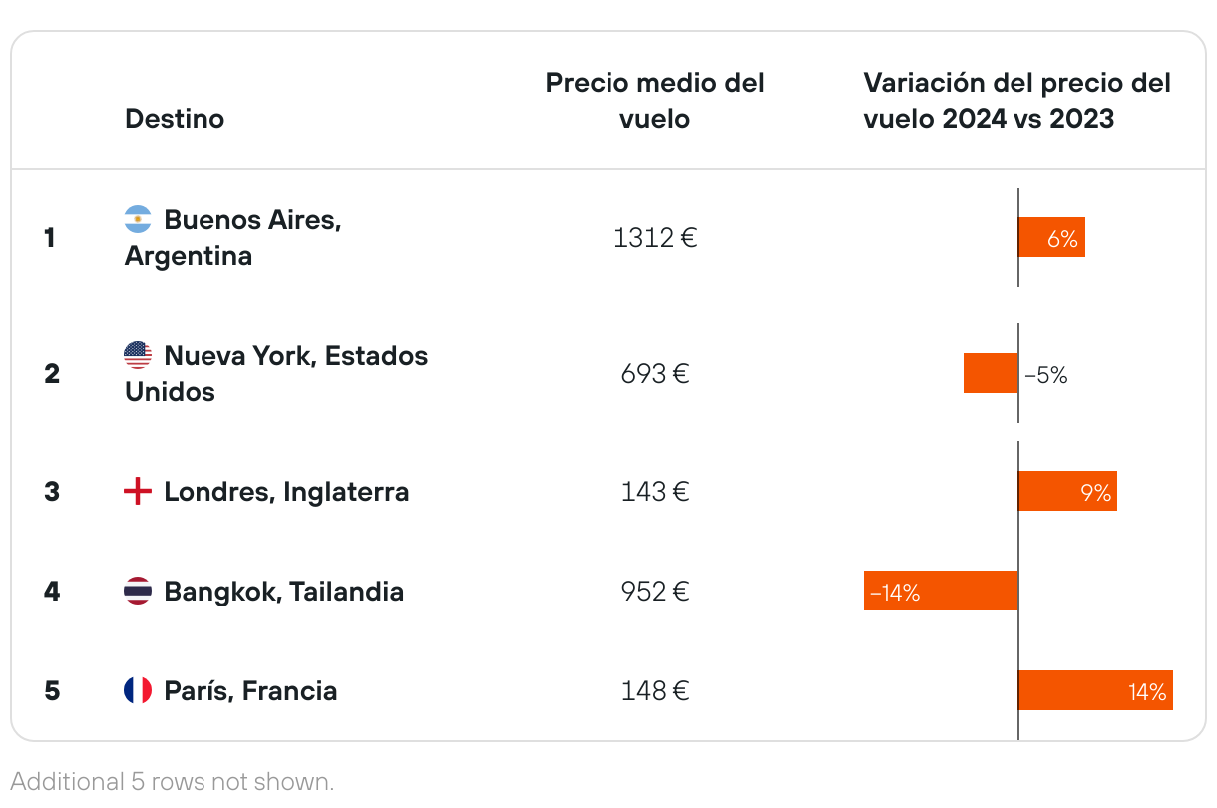Select the Londres, Inglaterra destination

pyautogui.click(x=286, y=492)
